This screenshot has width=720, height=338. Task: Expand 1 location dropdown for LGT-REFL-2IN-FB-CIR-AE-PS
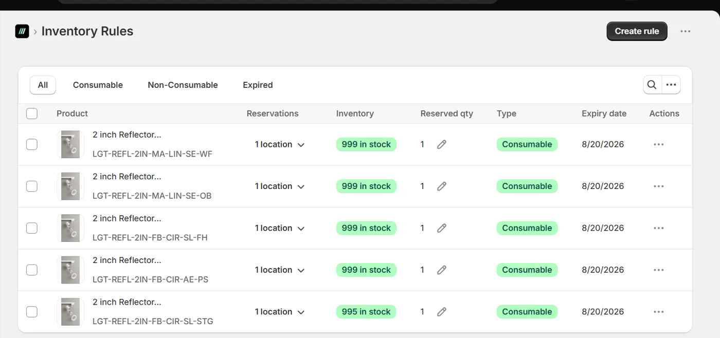[x=280, y=270]
